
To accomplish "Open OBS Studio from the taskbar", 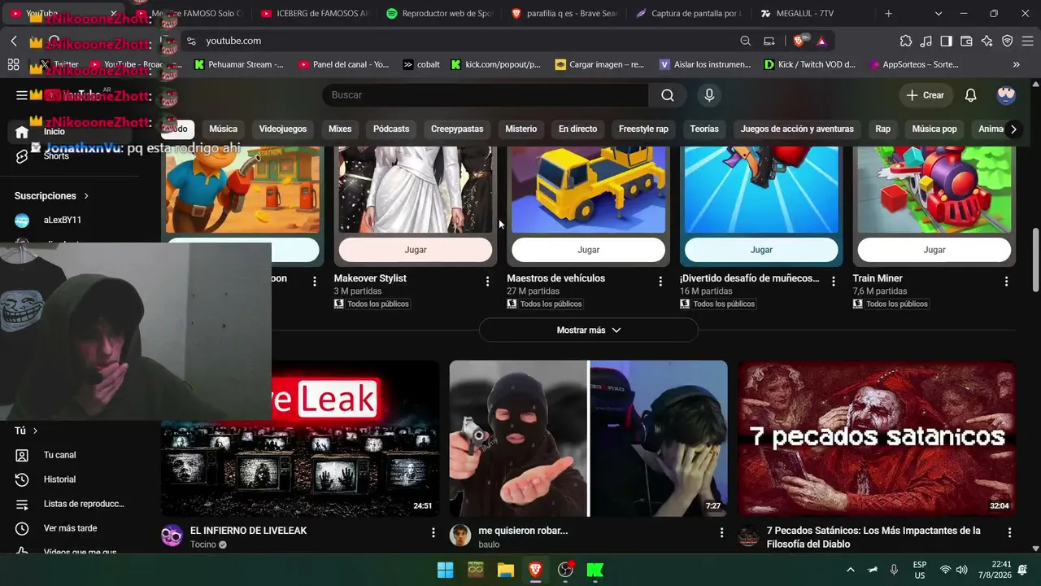I will point(565,570).
